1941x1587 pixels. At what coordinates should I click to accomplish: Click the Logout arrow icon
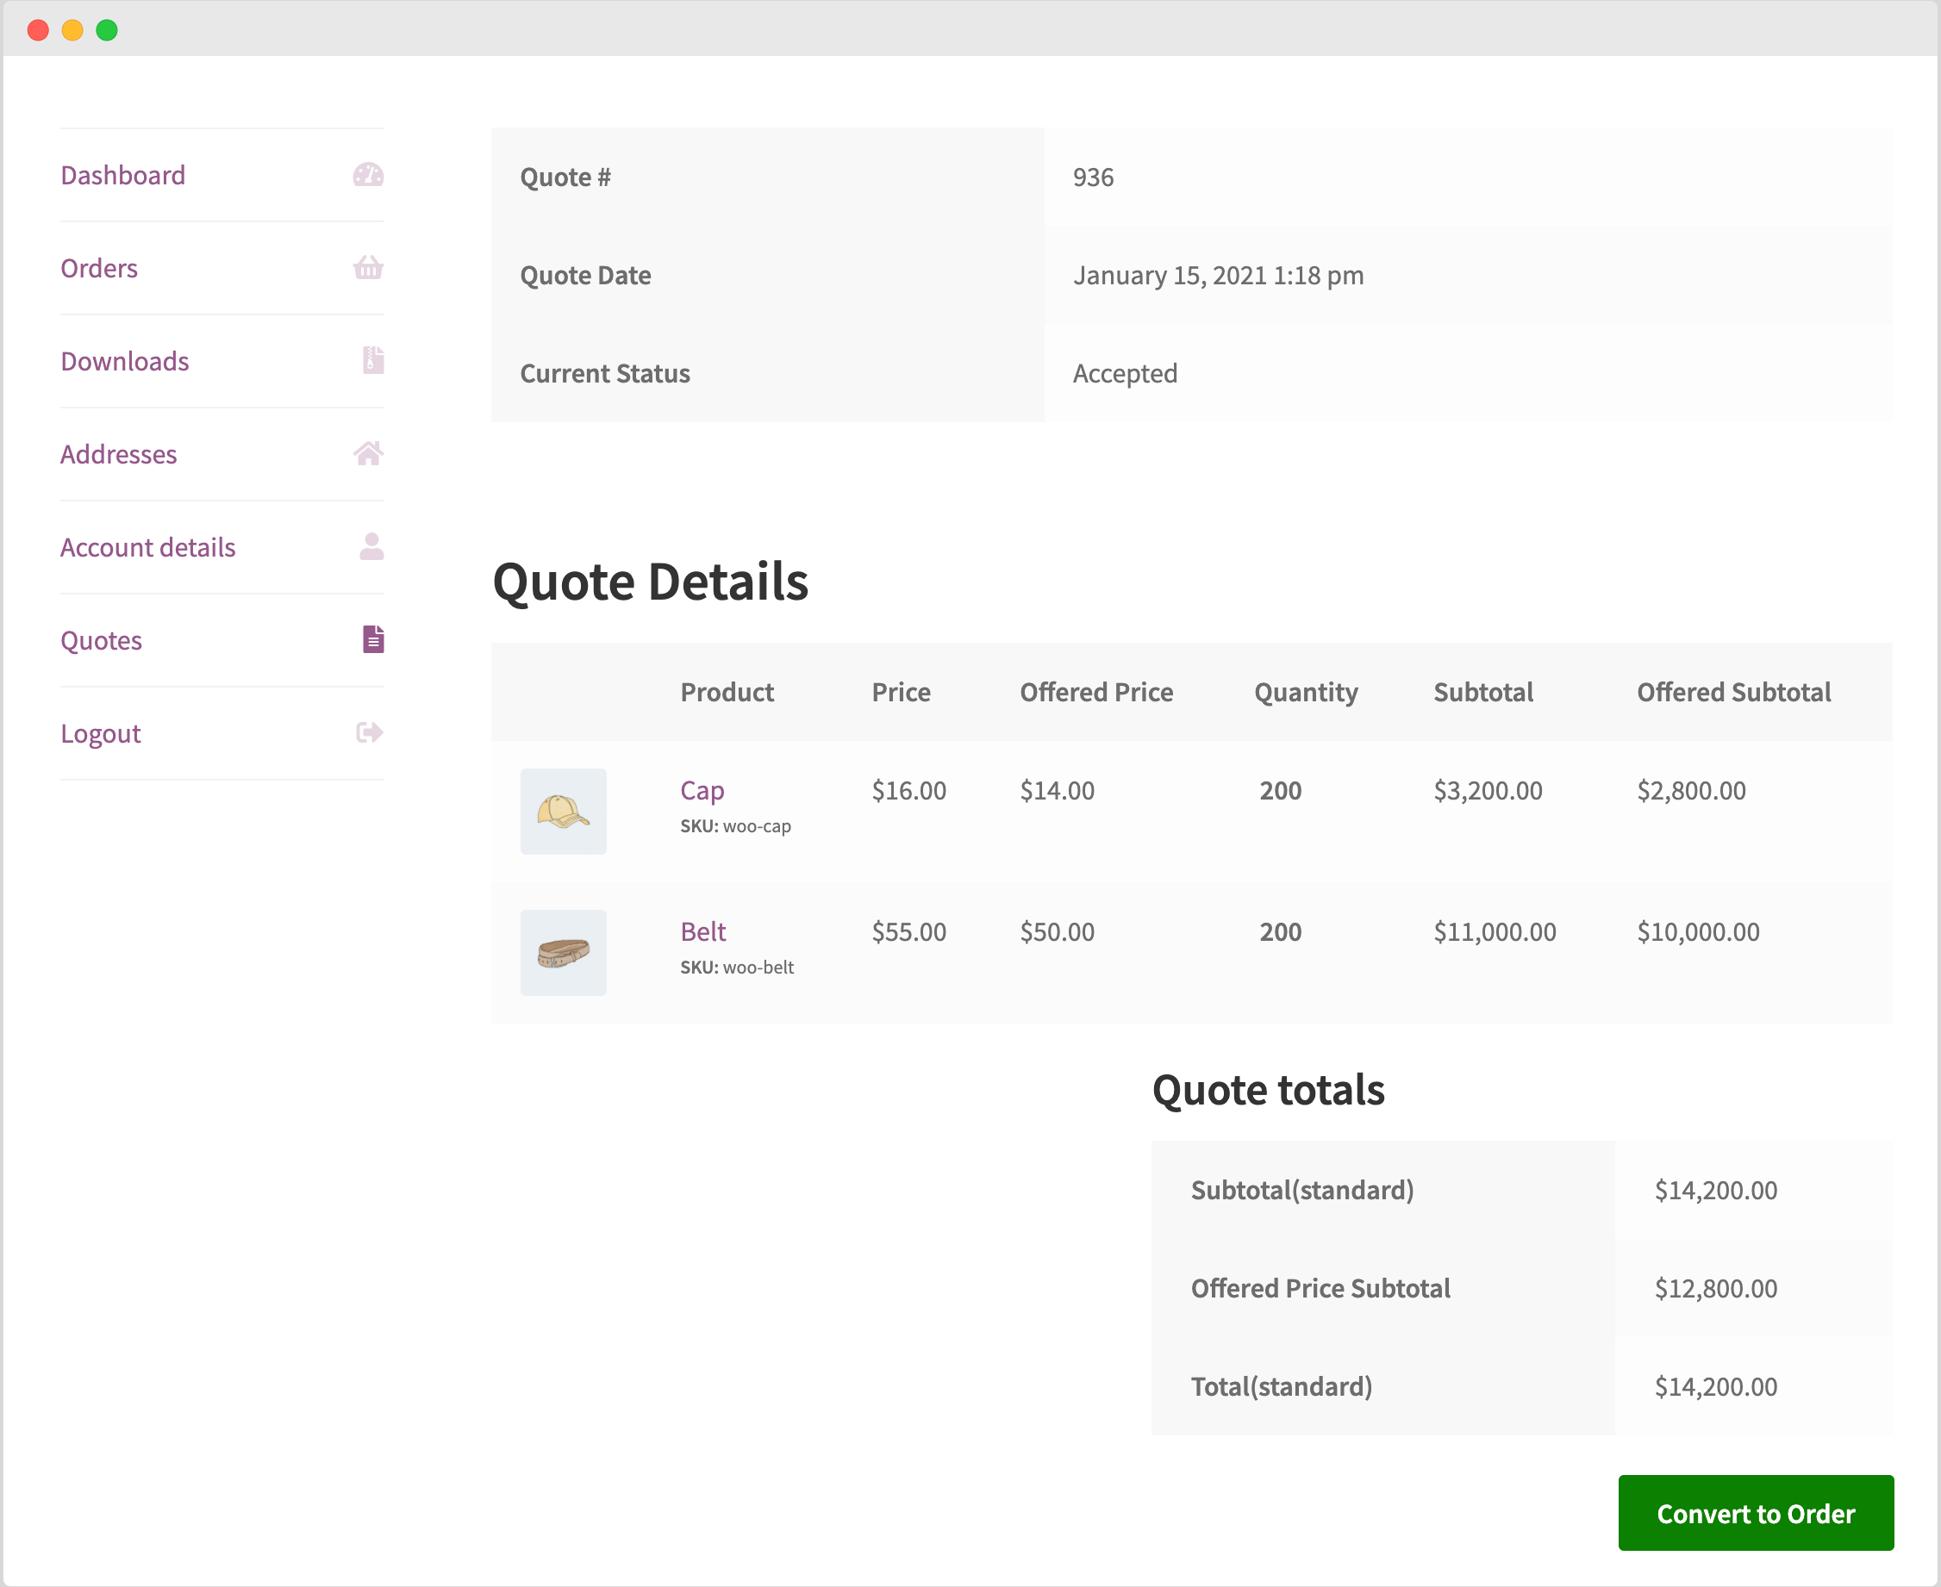pyautogui.click(x=369, y=733)
